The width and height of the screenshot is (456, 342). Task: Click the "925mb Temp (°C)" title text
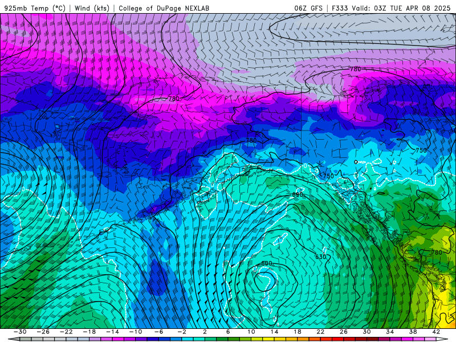(x=35, y=8)
